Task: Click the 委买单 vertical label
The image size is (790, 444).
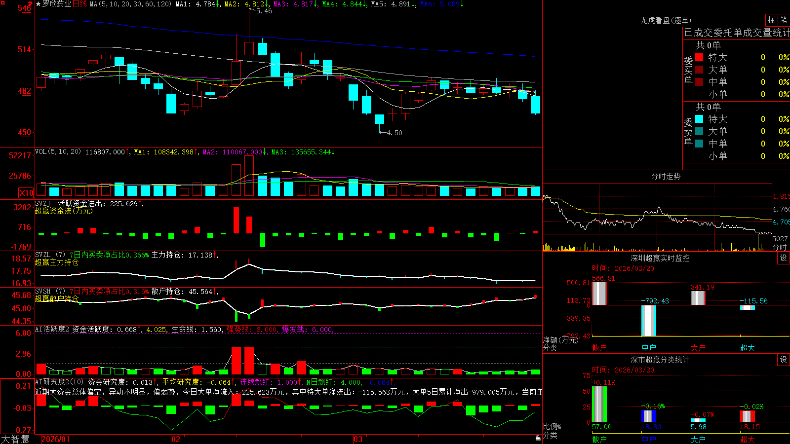Action: [x=688, y=71]
